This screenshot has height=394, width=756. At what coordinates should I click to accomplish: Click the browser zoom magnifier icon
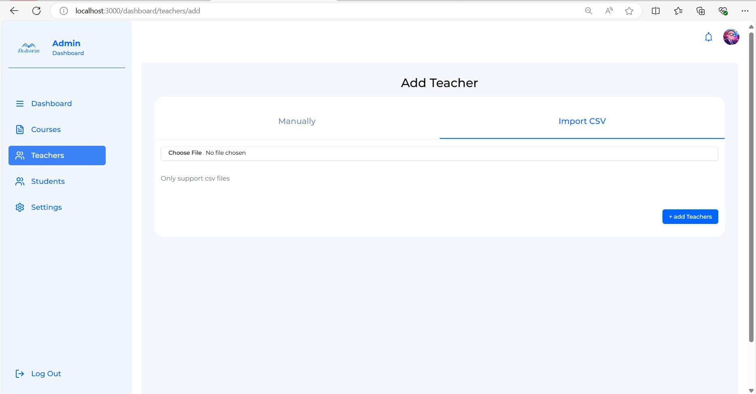[588, 11]
